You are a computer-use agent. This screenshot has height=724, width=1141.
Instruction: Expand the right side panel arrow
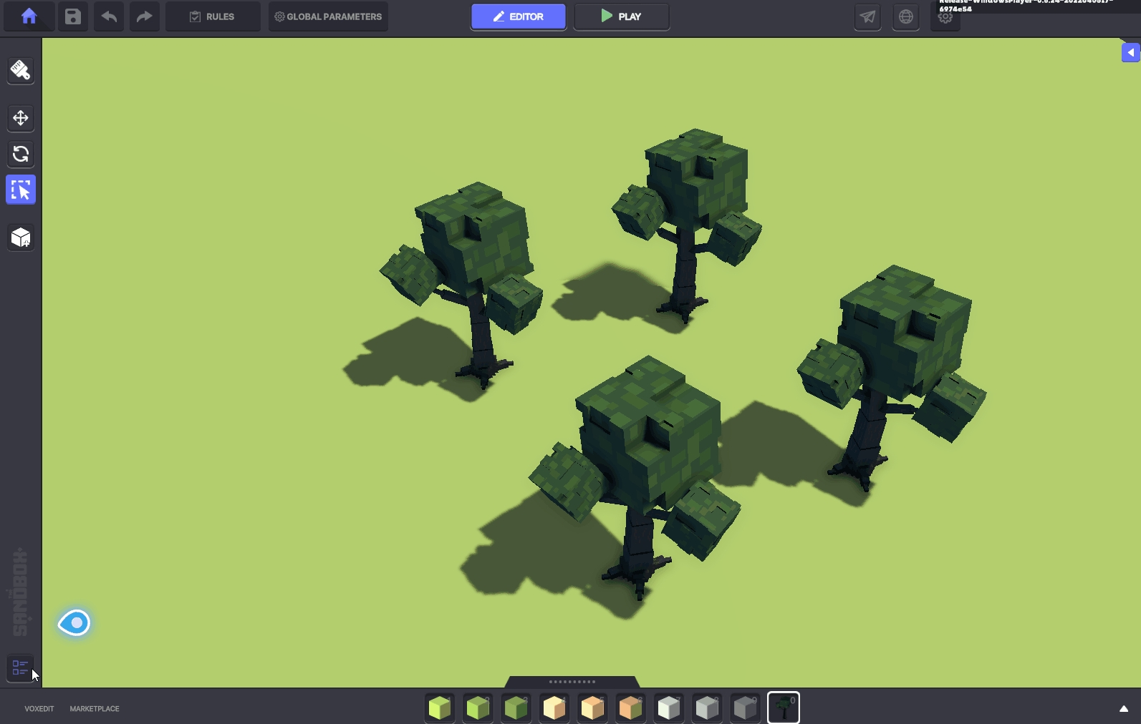click(x=1130, y=52)
